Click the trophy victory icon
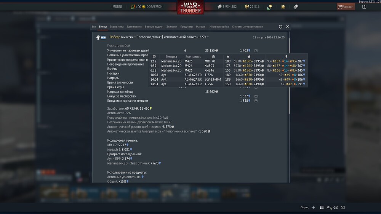Viewport: 381px width, 214px height. point(98,37)
